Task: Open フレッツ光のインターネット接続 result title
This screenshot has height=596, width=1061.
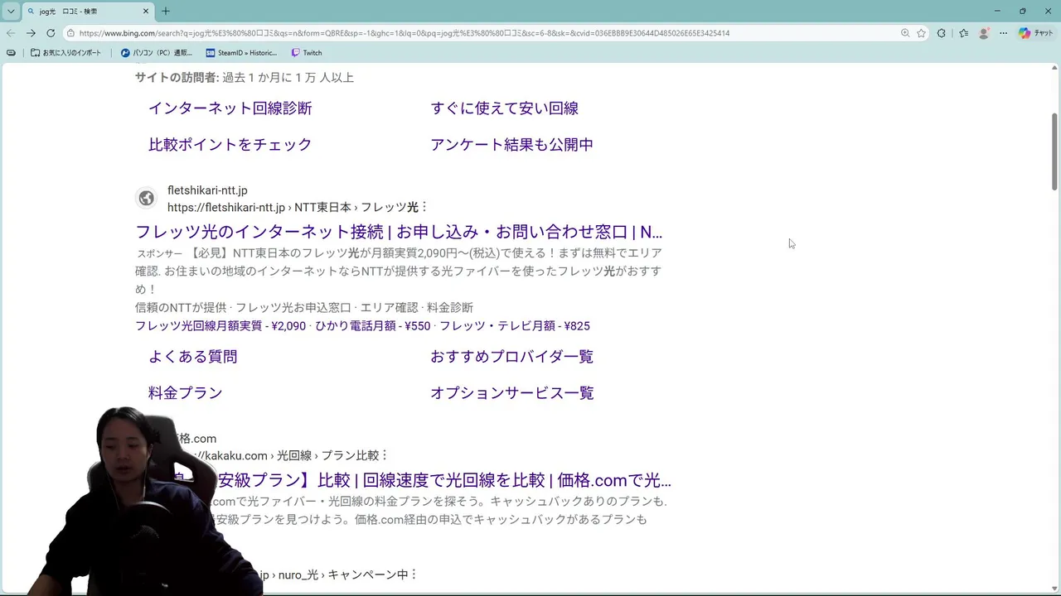Action: [399, 232]
